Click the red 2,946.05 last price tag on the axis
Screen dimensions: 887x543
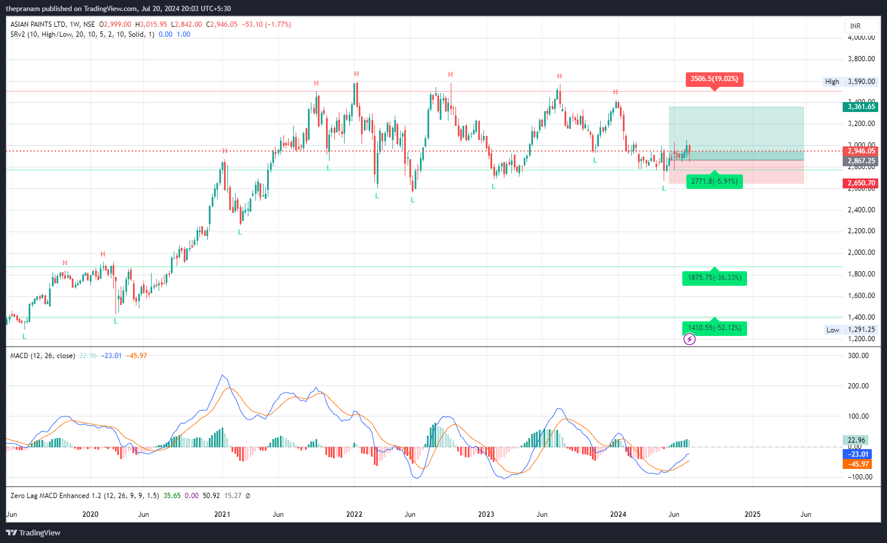(861, 151)
